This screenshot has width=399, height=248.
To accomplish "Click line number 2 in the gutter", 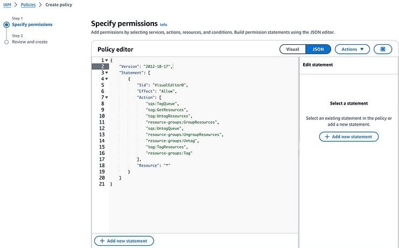I will (x=101, y=66).
